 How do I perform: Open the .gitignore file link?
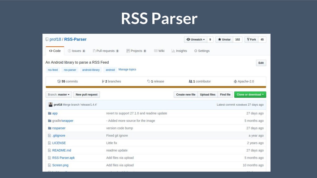[x=59, y=136]
